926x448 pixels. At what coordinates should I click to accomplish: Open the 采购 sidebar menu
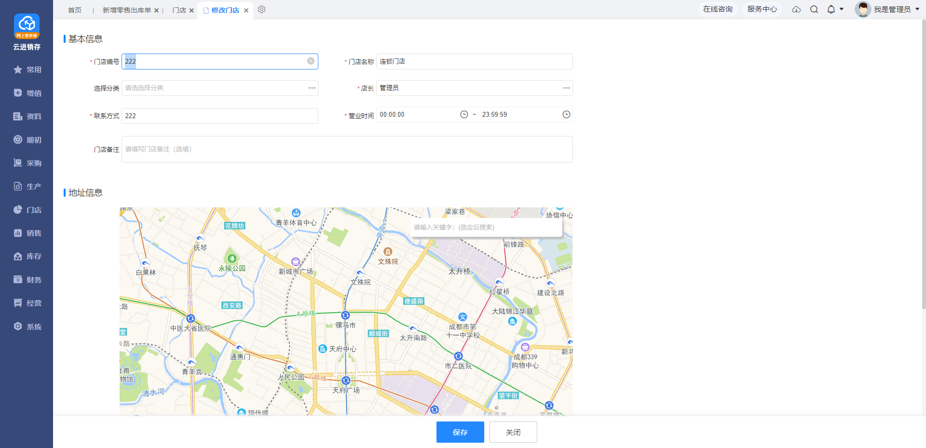(x=27, y=163)
